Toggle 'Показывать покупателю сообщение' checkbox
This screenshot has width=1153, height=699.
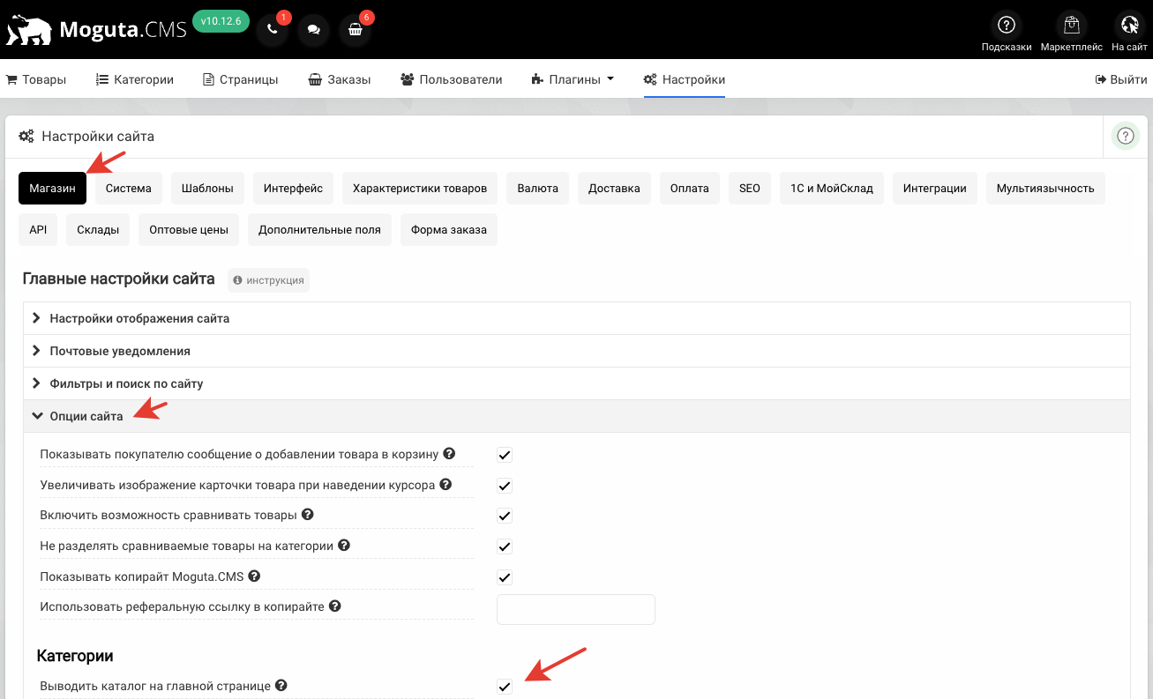click(505, 456)
